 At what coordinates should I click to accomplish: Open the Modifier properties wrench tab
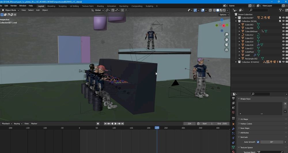coord(233,129)
